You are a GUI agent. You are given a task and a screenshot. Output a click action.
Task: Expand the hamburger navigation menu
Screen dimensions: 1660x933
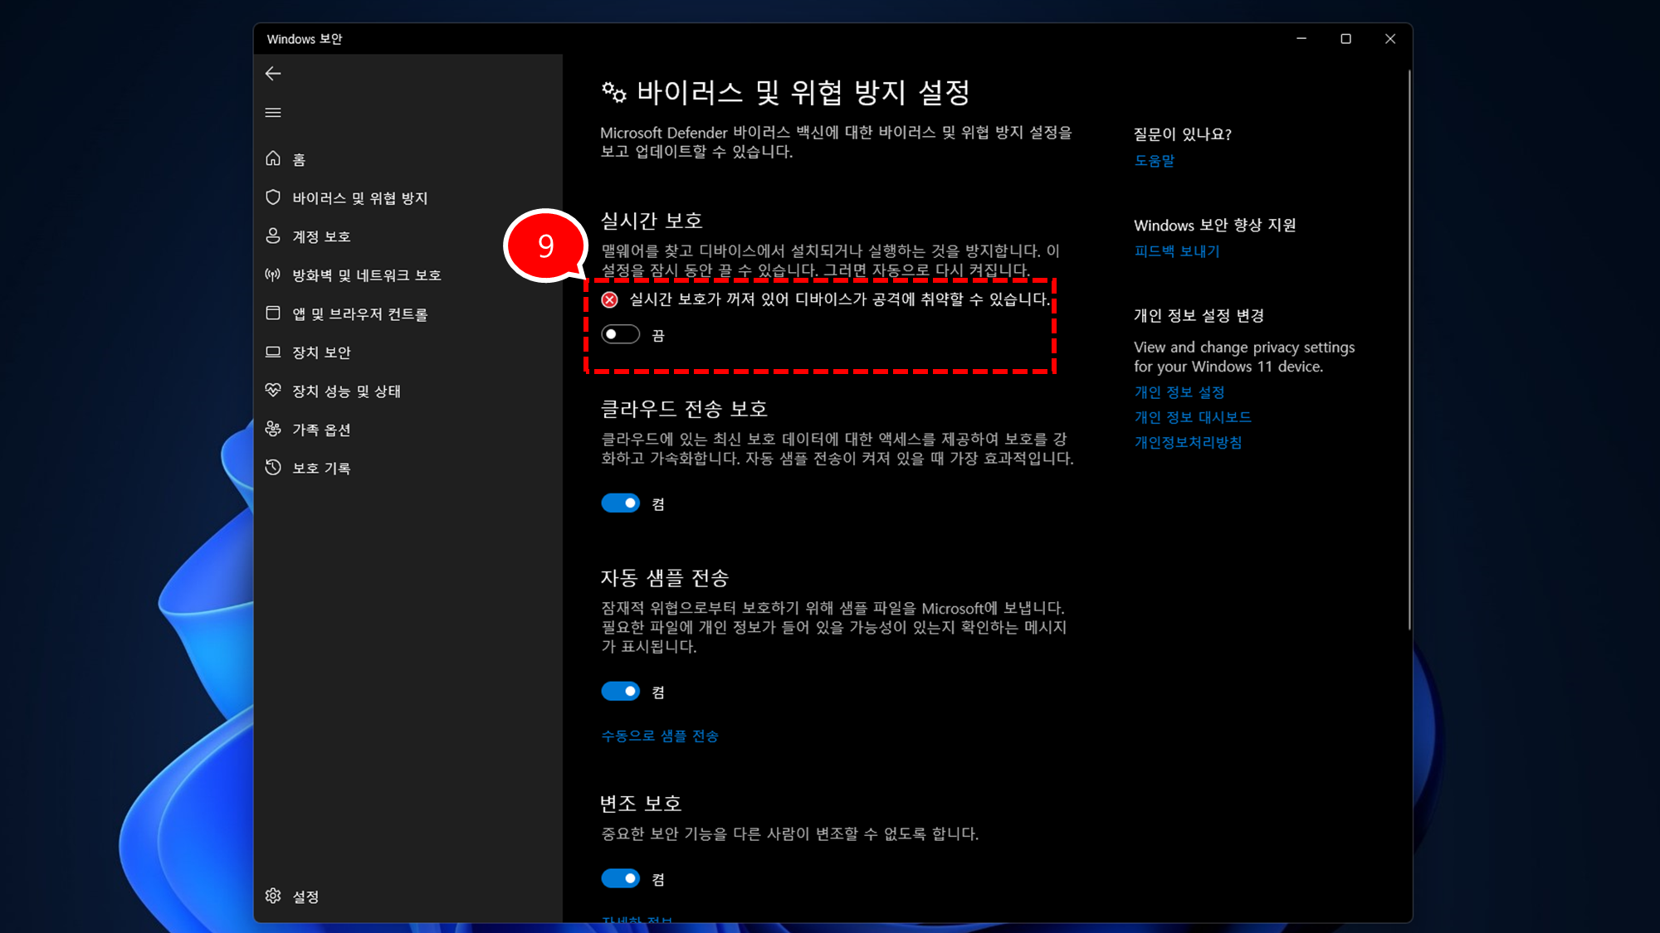coord(273,113)
